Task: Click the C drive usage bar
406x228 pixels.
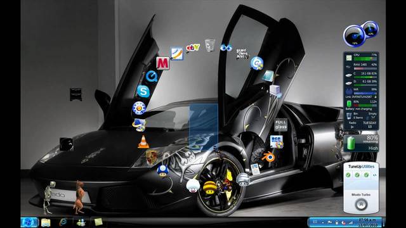Action: (365, 77)
